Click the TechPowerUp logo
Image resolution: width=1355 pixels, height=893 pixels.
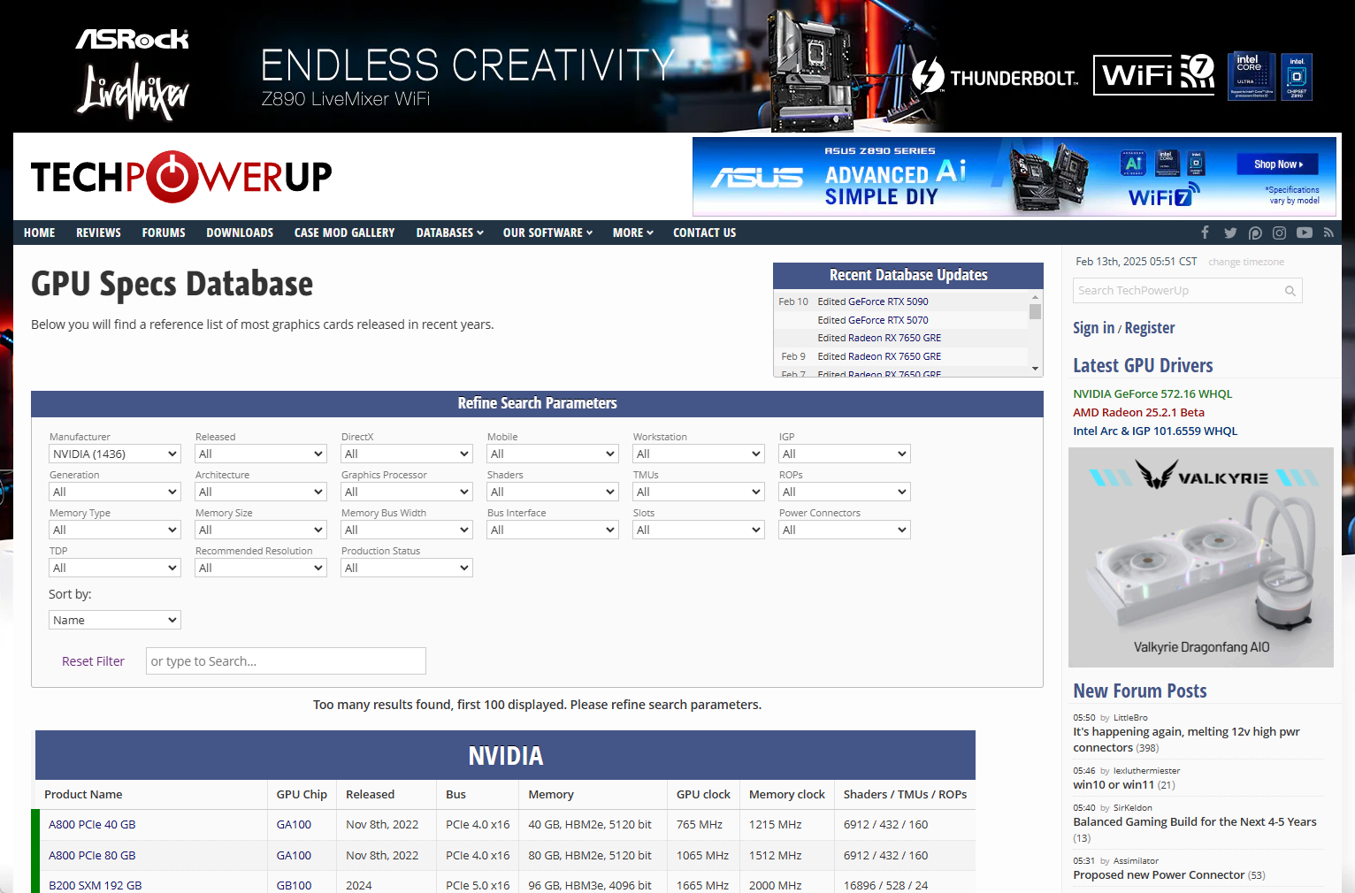click(x=181, y=177)
